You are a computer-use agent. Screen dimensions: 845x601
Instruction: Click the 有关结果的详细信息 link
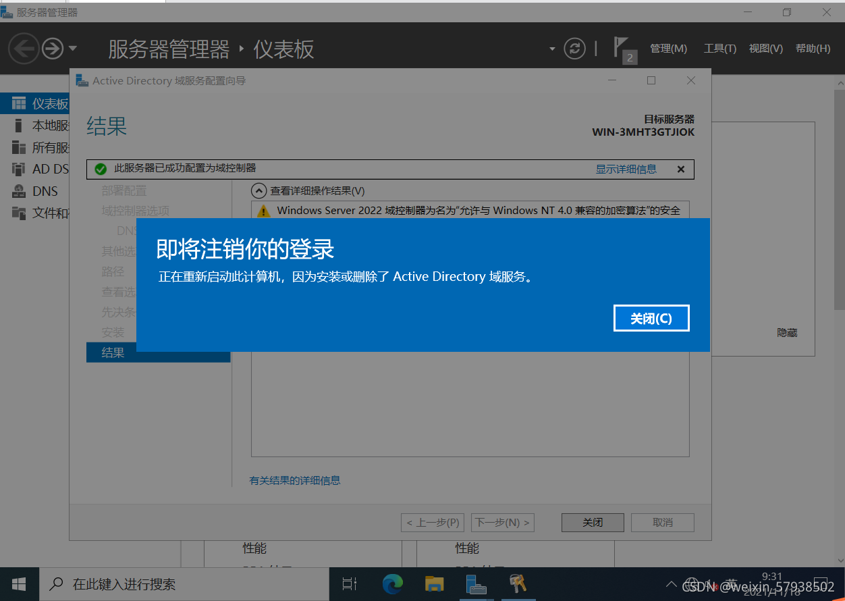295,481
